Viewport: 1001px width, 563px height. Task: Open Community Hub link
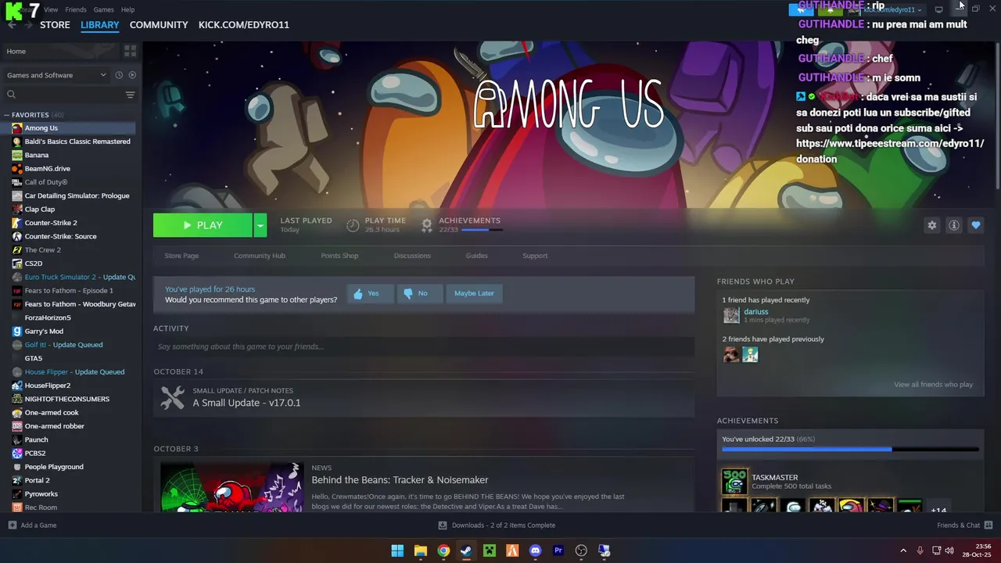click(260, 256)
